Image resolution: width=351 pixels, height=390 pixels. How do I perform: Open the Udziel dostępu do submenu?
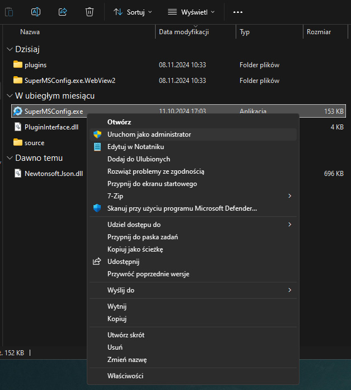[193, 225]
